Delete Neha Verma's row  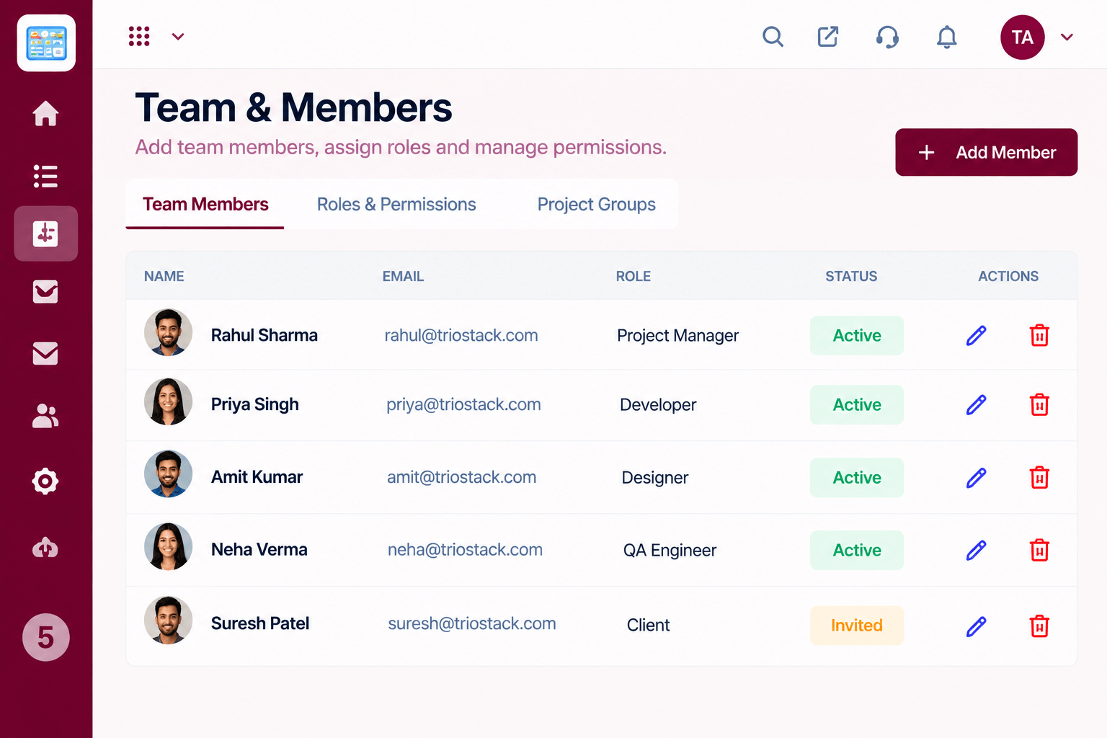1039,550
